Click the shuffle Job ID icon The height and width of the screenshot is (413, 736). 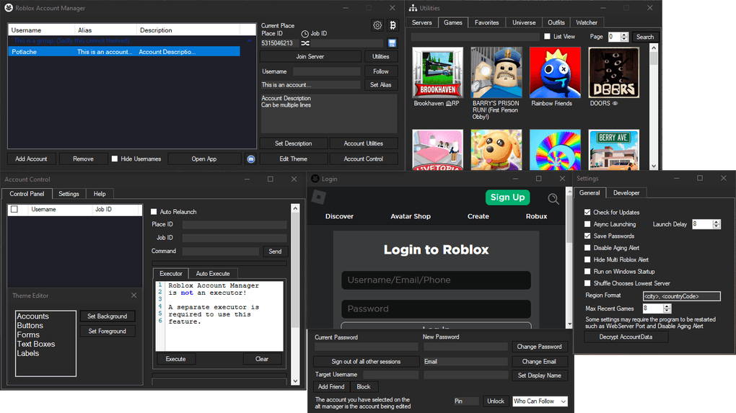[x=305, y=43]
